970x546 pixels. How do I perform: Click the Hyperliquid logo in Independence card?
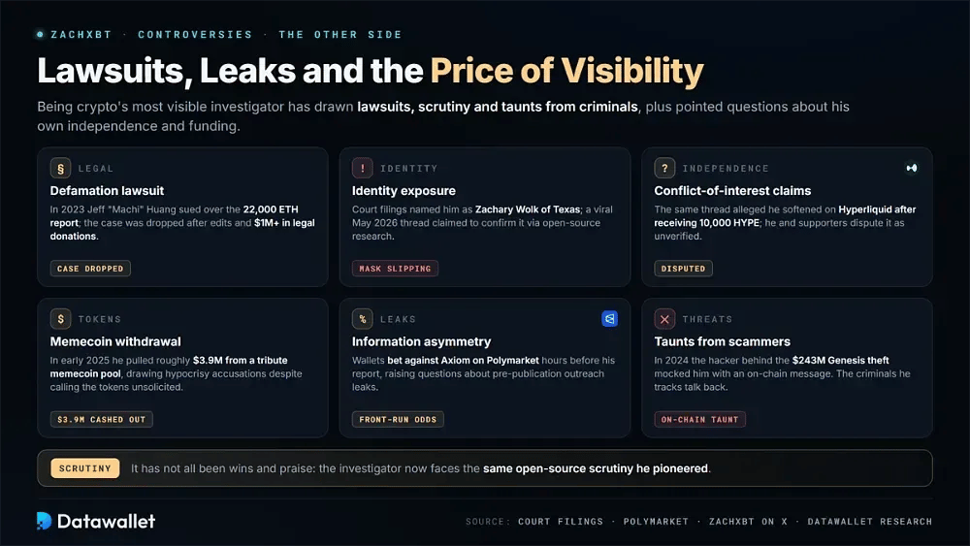tap(911, 168)
